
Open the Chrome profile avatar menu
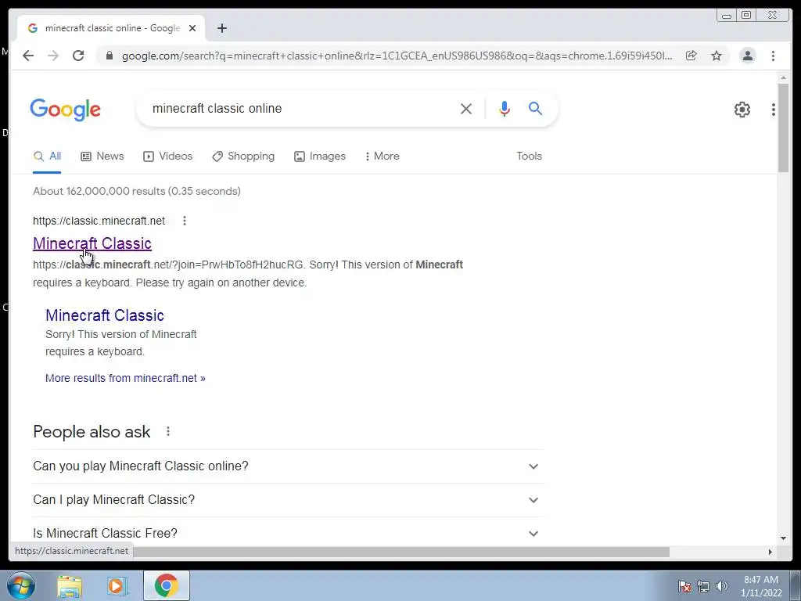click(x=747, y=56)
